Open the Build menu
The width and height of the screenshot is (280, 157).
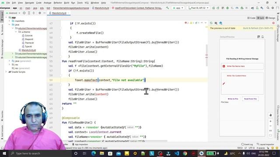tap(66, 3)
